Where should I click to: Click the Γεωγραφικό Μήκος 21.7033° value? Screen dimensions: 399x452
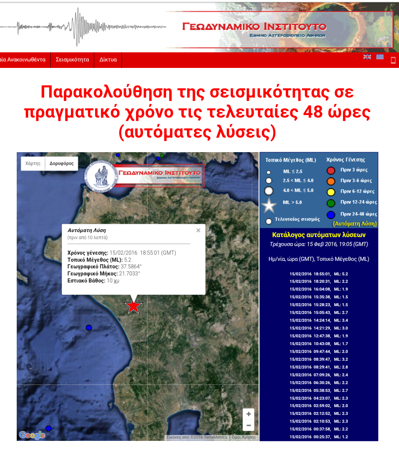(x=130, y=274)
